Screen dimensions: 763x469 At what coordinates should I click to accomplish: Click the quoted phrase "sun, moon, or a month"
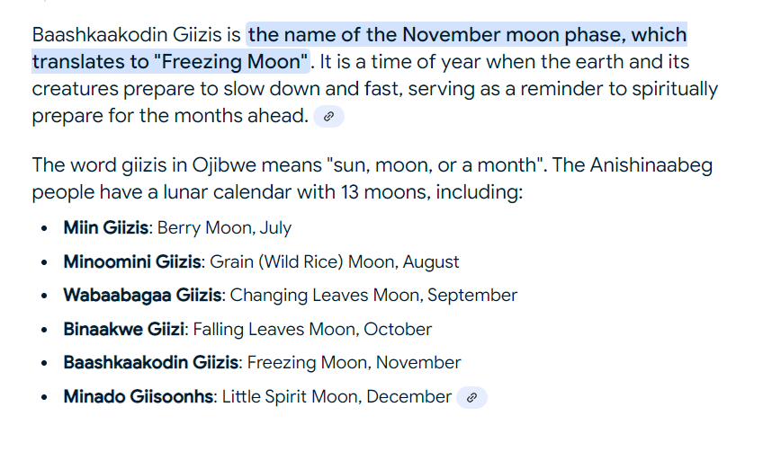click(436, 165)
